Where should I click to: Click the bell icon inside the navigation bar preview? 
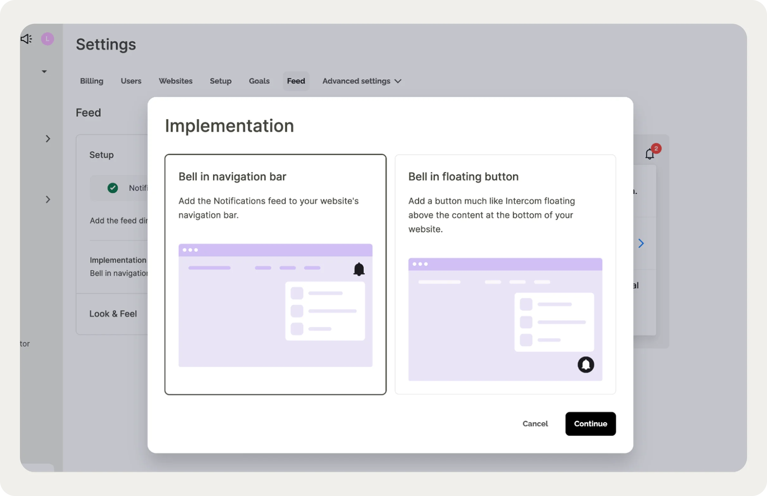(x=359, y=269)
